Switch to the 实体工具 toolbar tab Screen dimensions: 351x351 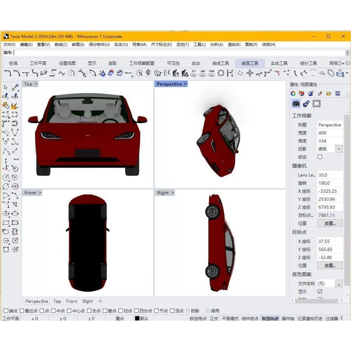(x=279, y=63)
